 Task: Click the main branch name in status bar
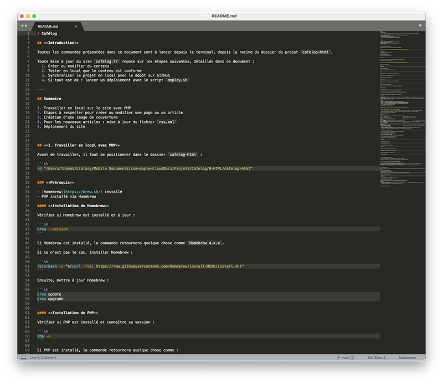click(x=345, y=357)
